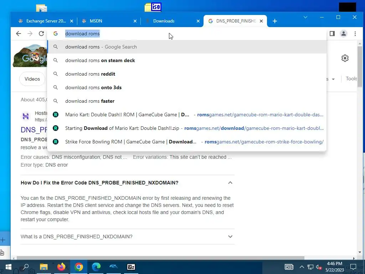Open the notification center icon
This screenshot has height=274, width=365.
pos(353,267)
